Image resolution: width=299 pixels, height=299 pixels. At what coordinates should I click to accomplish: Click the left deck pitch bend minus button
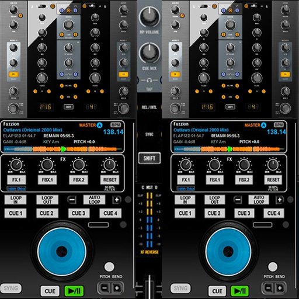click(105, 288)
